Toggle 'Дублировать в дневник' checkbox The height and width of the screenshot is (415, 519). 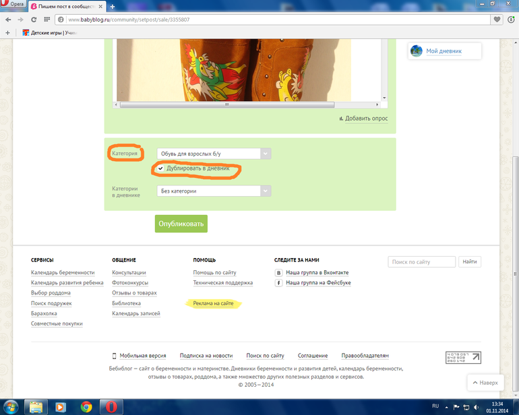point(160,168)
